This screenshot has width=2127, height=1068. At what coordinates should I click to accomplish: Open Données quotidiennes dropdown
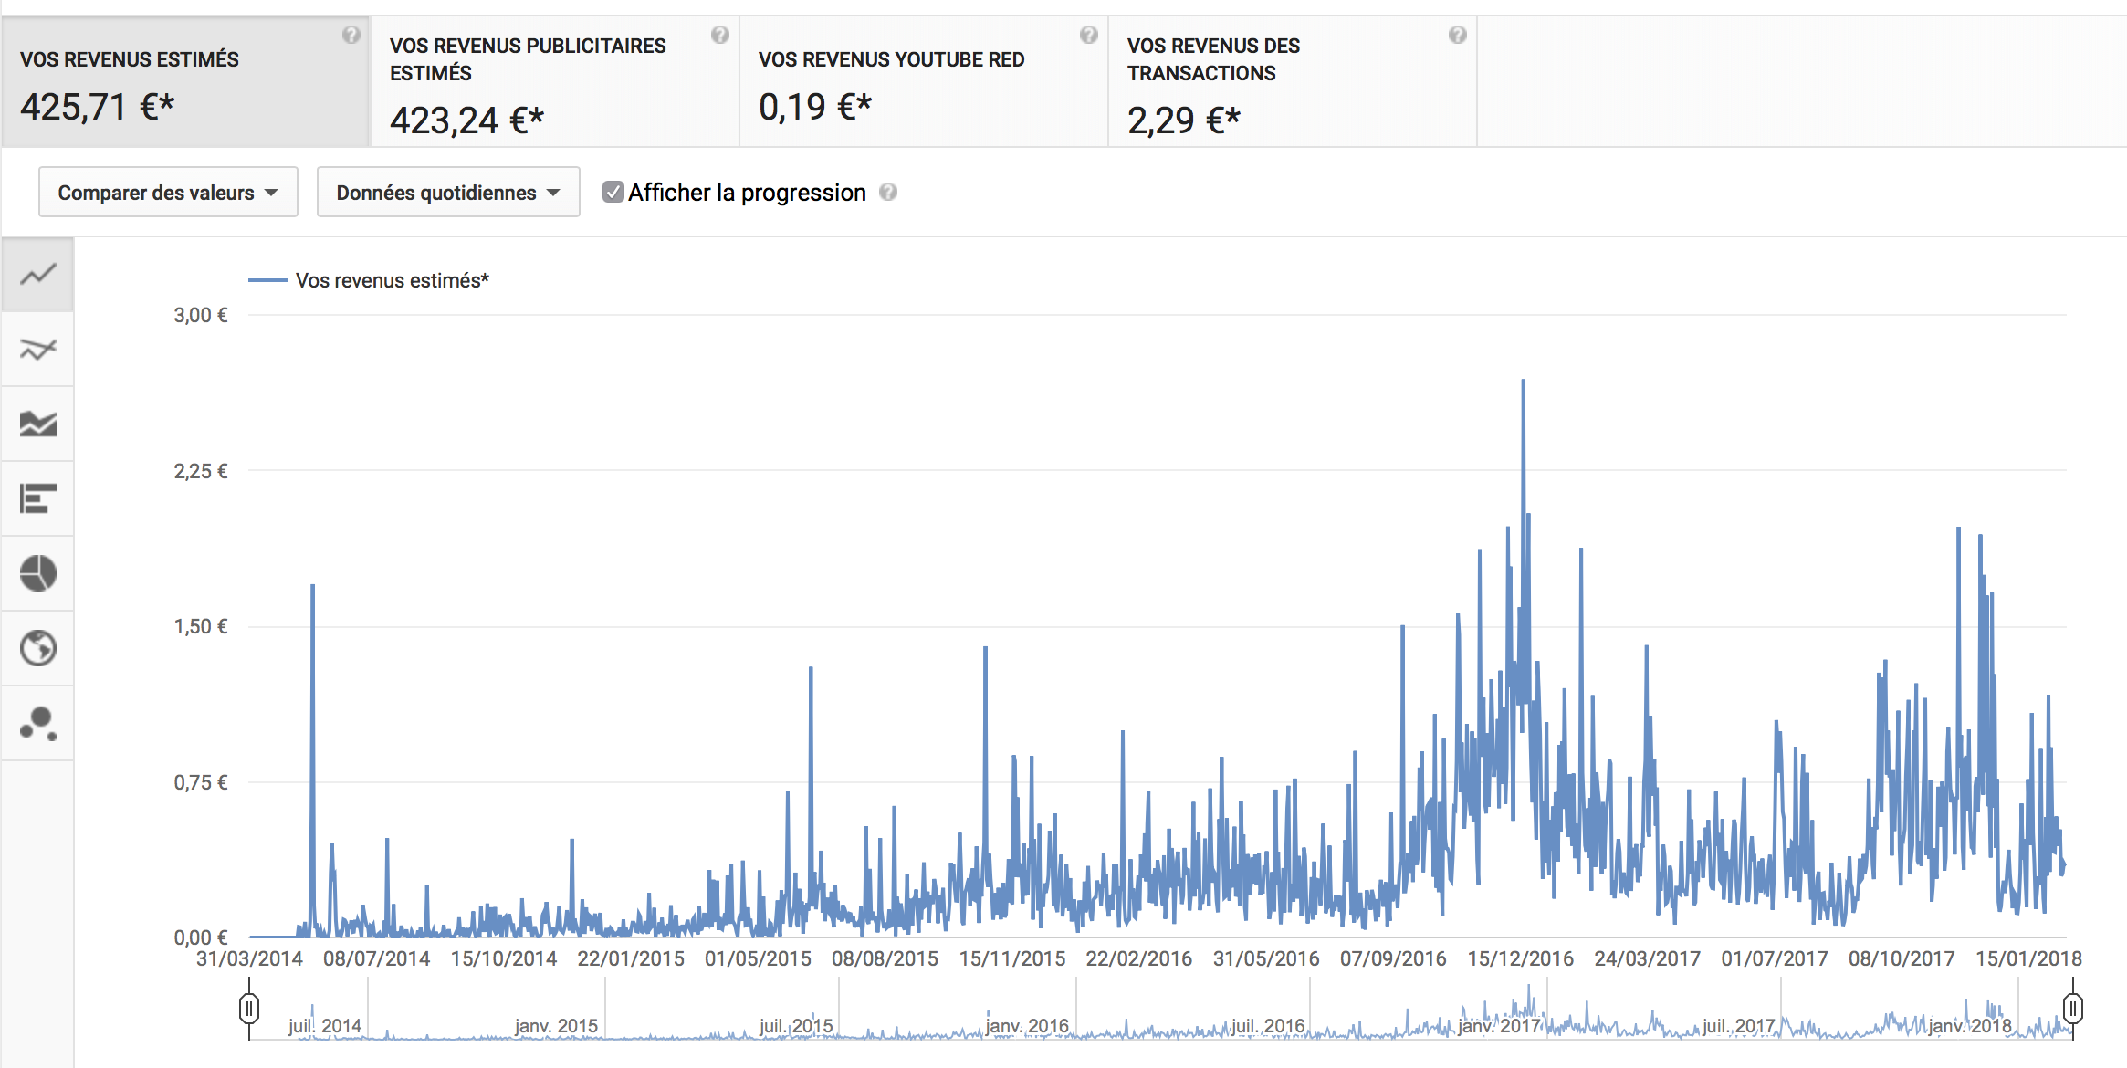click(x=448, y=192)
